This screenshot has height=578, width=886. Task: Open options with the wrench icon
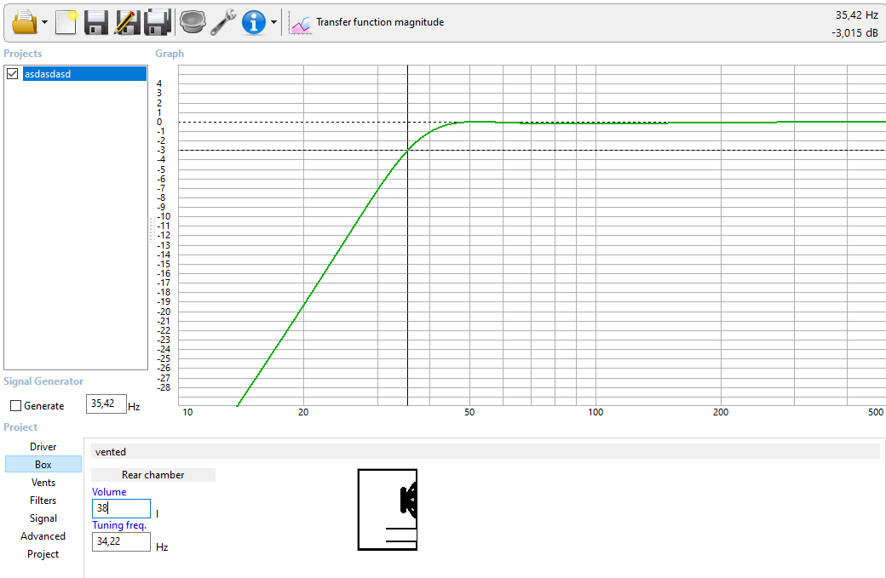click(x=223, y=23)
